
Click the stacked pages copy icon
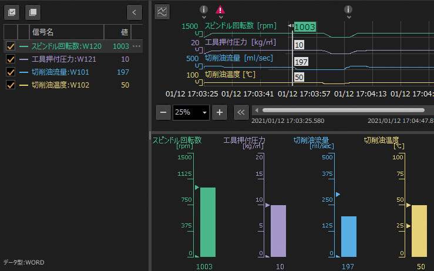pyautogui.click(x=33, y=11)
